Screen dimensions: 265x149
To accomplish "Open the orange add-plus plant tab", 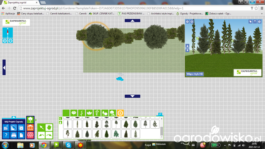I will 120,113.
